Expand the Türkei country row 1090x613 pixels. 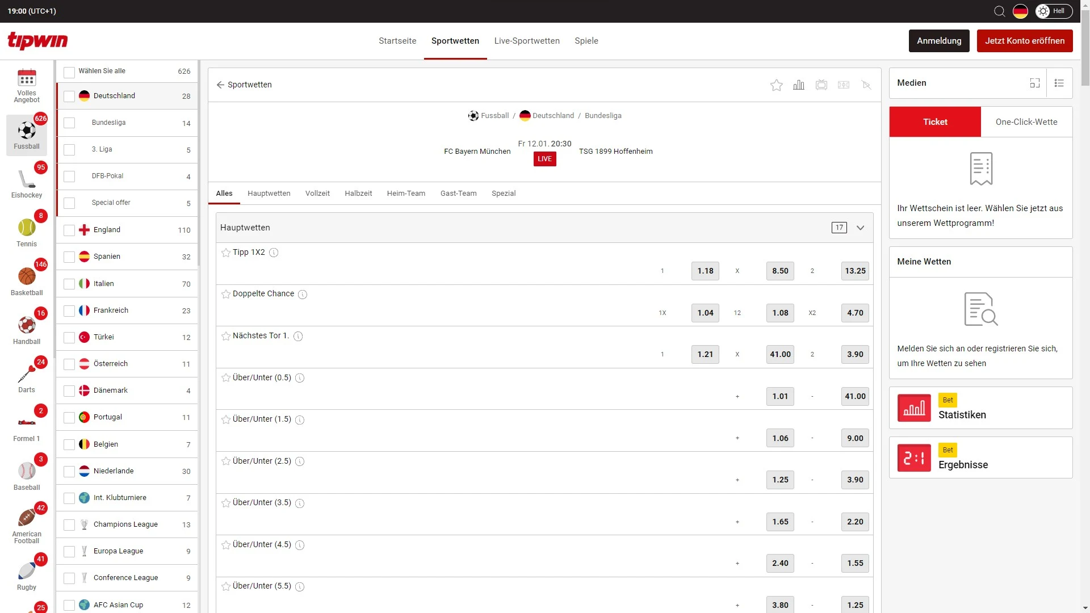pos(127,337)
